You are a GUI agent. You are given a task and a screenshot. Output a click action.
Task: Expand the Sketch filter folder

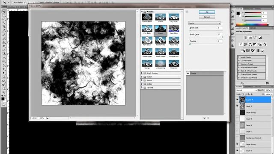point(142,80)
